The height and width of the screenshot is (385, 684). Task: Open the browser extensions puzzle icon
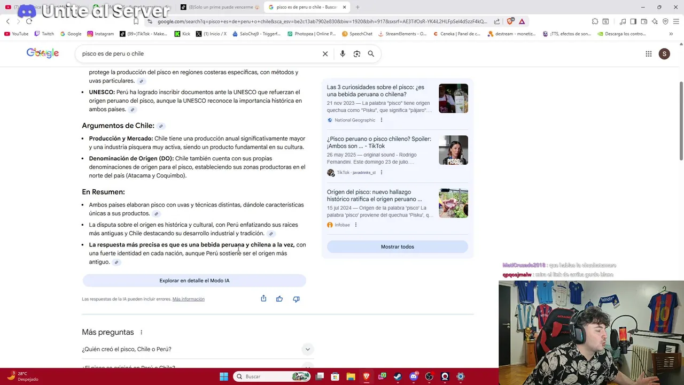pos(595,21)
